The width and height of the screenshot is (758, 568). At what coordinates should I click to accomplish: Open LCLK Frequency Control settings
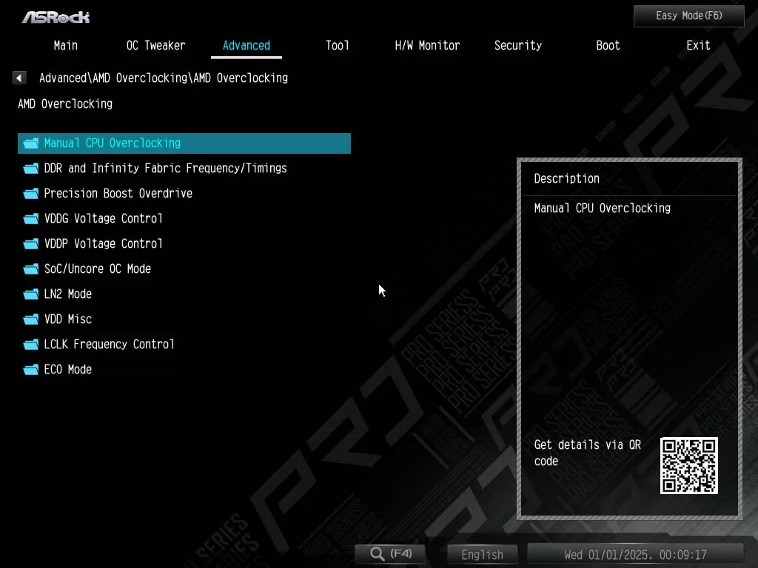[x=109, y=345]
